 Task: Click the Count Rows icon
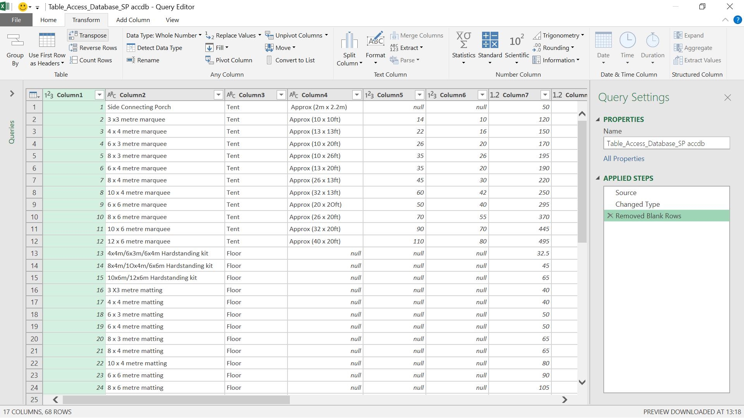[73, 60]
